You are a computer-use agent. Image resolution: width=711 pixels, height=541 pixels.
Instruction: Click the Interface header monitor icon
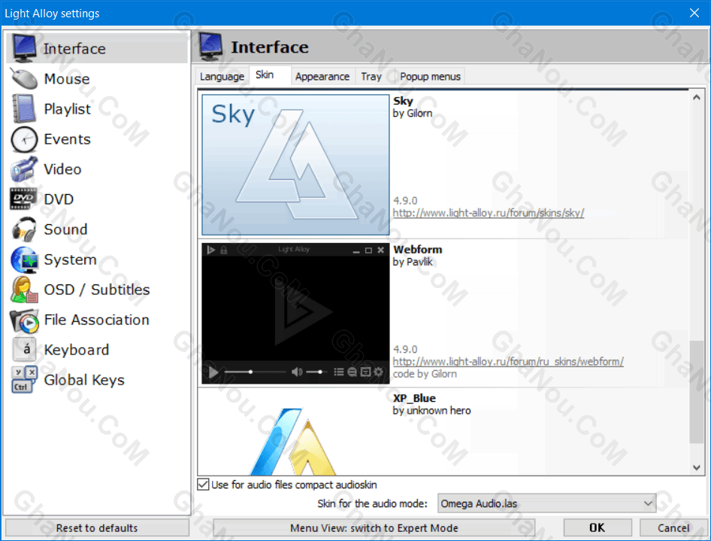[x=211, y=47]
